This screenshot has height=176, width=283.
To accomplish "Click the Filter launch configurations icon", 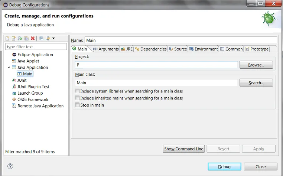I will coord(48,38).
